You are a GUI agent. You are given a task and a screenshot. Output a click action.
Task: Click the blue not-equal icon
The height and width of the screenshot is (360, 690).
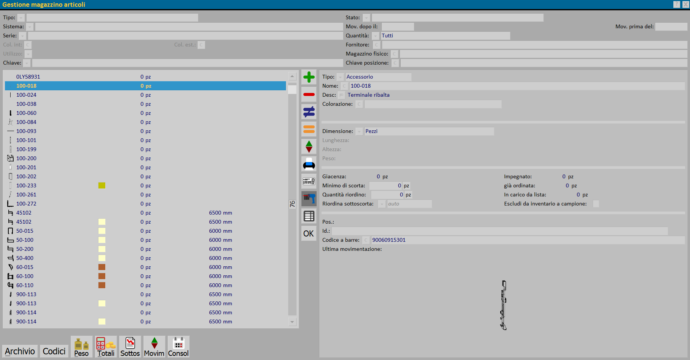309,112
